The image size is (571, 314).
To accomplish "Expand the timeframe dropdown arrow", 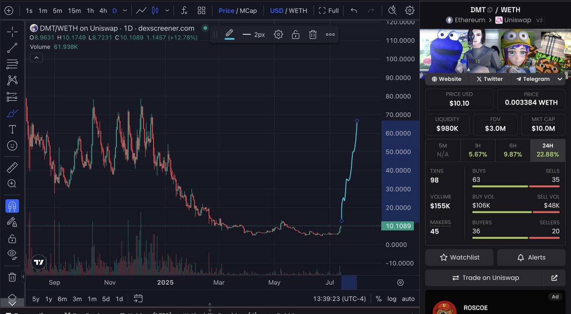I will [x=125, y=10].
